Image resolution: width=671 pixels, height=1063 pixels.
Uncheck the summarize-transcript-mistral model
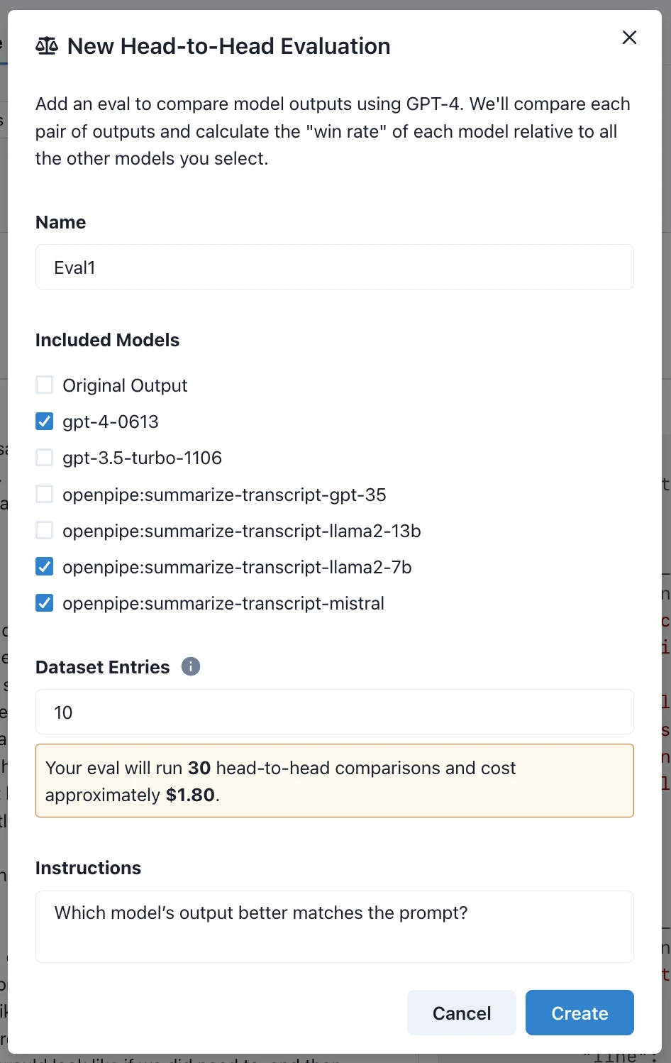coord(44,602)
